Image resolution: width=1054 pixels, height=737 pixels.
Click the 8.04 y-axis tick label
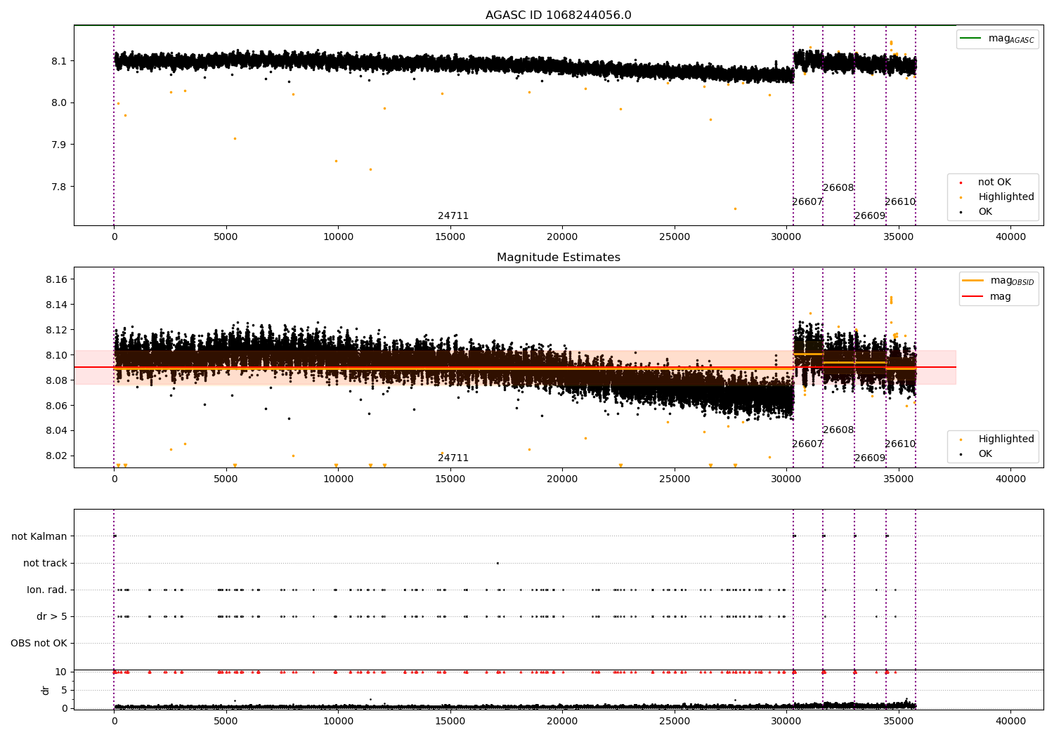(56, 431)
